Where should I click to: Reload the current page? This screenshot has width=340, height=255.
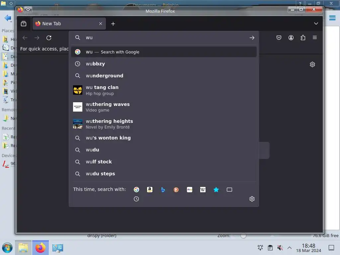coord(49,38)
